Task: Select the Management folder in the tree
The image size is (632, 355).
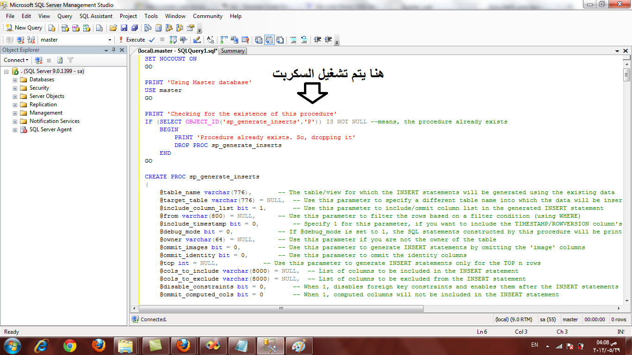Action: point(46,113)
